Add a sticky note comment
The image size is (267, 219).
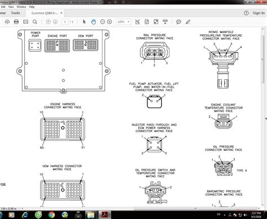click(179, 22)
